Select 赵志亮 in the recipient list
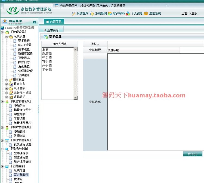Screen dimensions: 204x183 pyautogui.click(x=47, y=54)
